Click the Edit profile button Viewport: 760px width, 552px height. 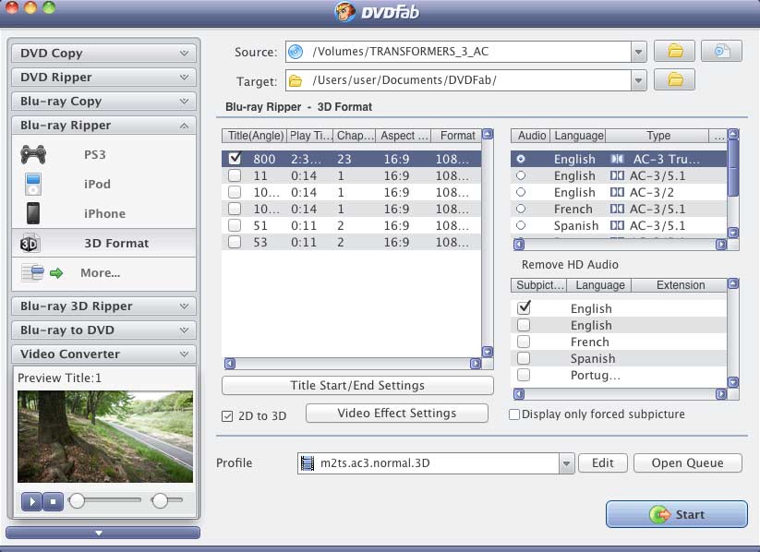[x=602, y=463]
